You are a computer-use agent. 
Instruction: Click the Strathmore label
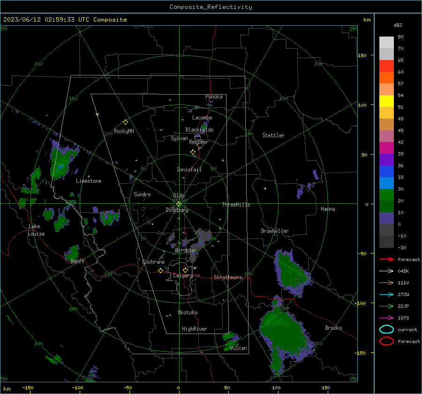click(228, 277)
